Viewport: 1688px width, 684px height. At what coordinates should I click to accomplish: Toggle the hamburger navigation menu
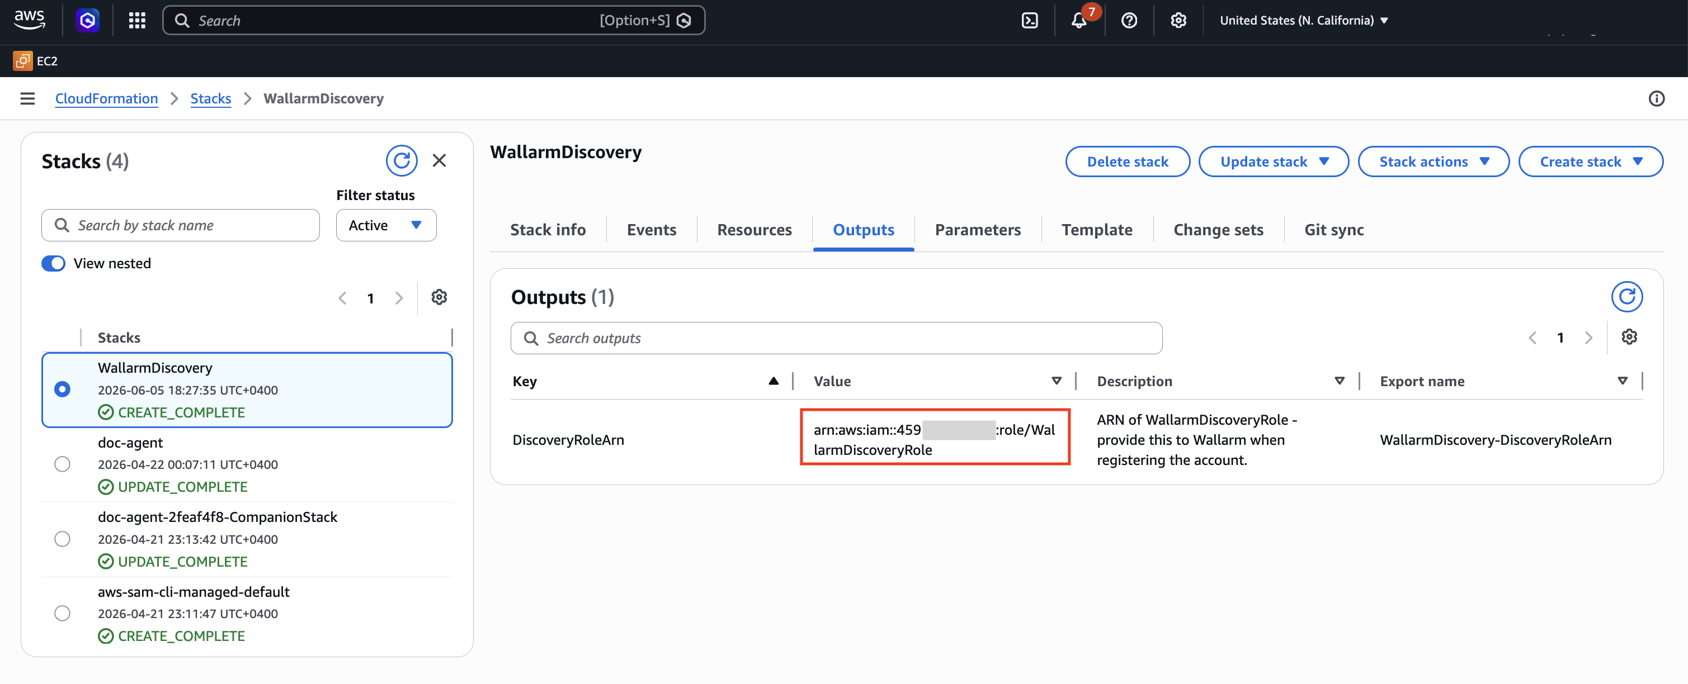pyautogui.click(x=27, y=98)
